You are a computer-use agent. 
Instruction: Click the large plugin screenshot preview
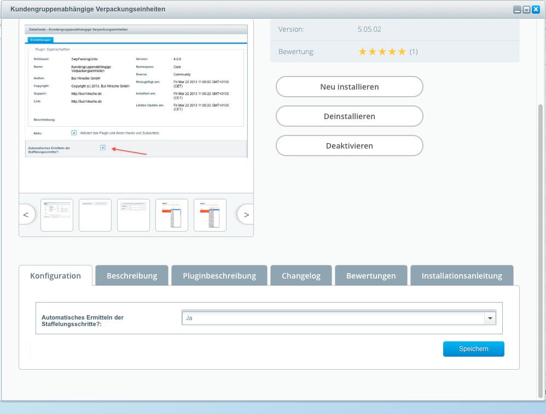point(136,104)
